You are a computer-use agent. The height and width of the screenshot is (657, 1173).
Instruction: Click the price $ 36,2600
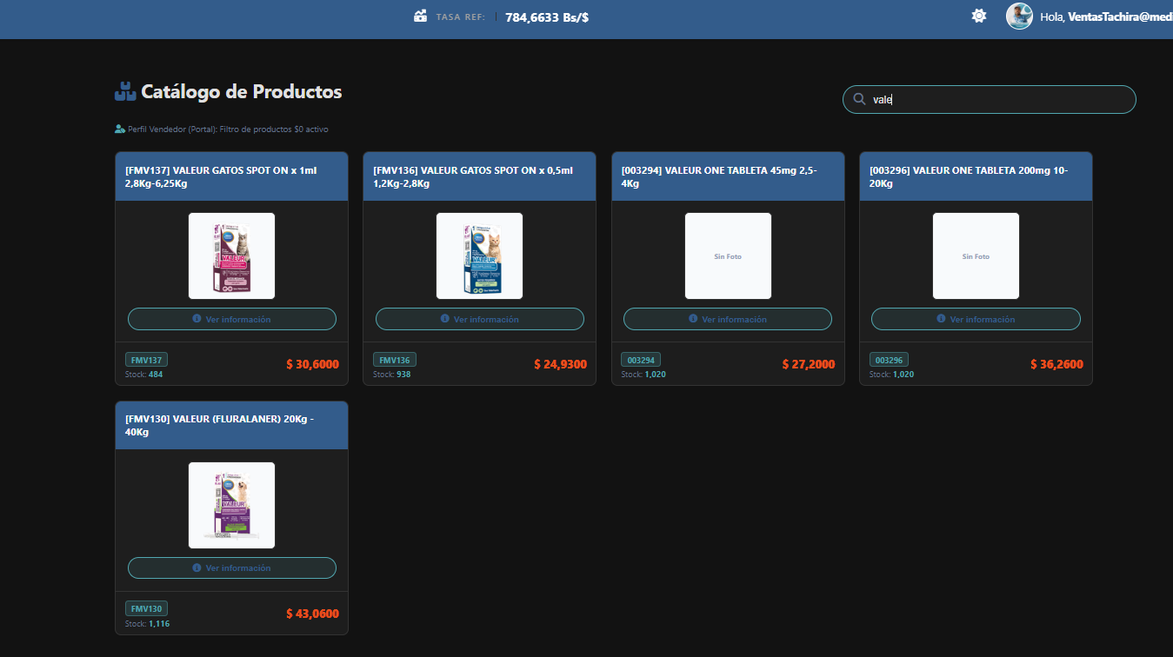pyautogui.click(x=1056, y=364)
